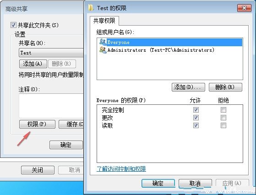Select the Administrators group icon
The width and height of the screenshot is (256, 195).
coord(103,50)
